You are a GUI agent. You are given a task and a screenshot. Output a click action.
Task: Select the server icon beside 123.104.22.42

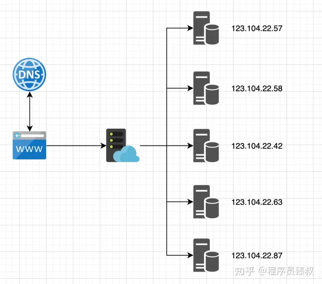coord(206,146)
